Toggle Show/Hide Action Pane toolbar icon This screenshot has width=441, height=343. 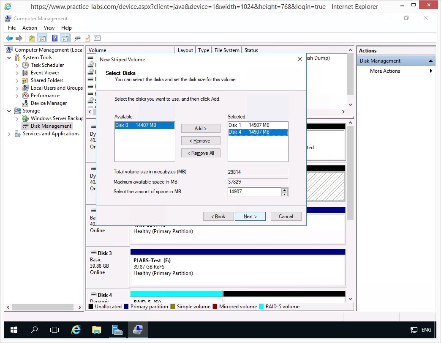coord(65,38)
